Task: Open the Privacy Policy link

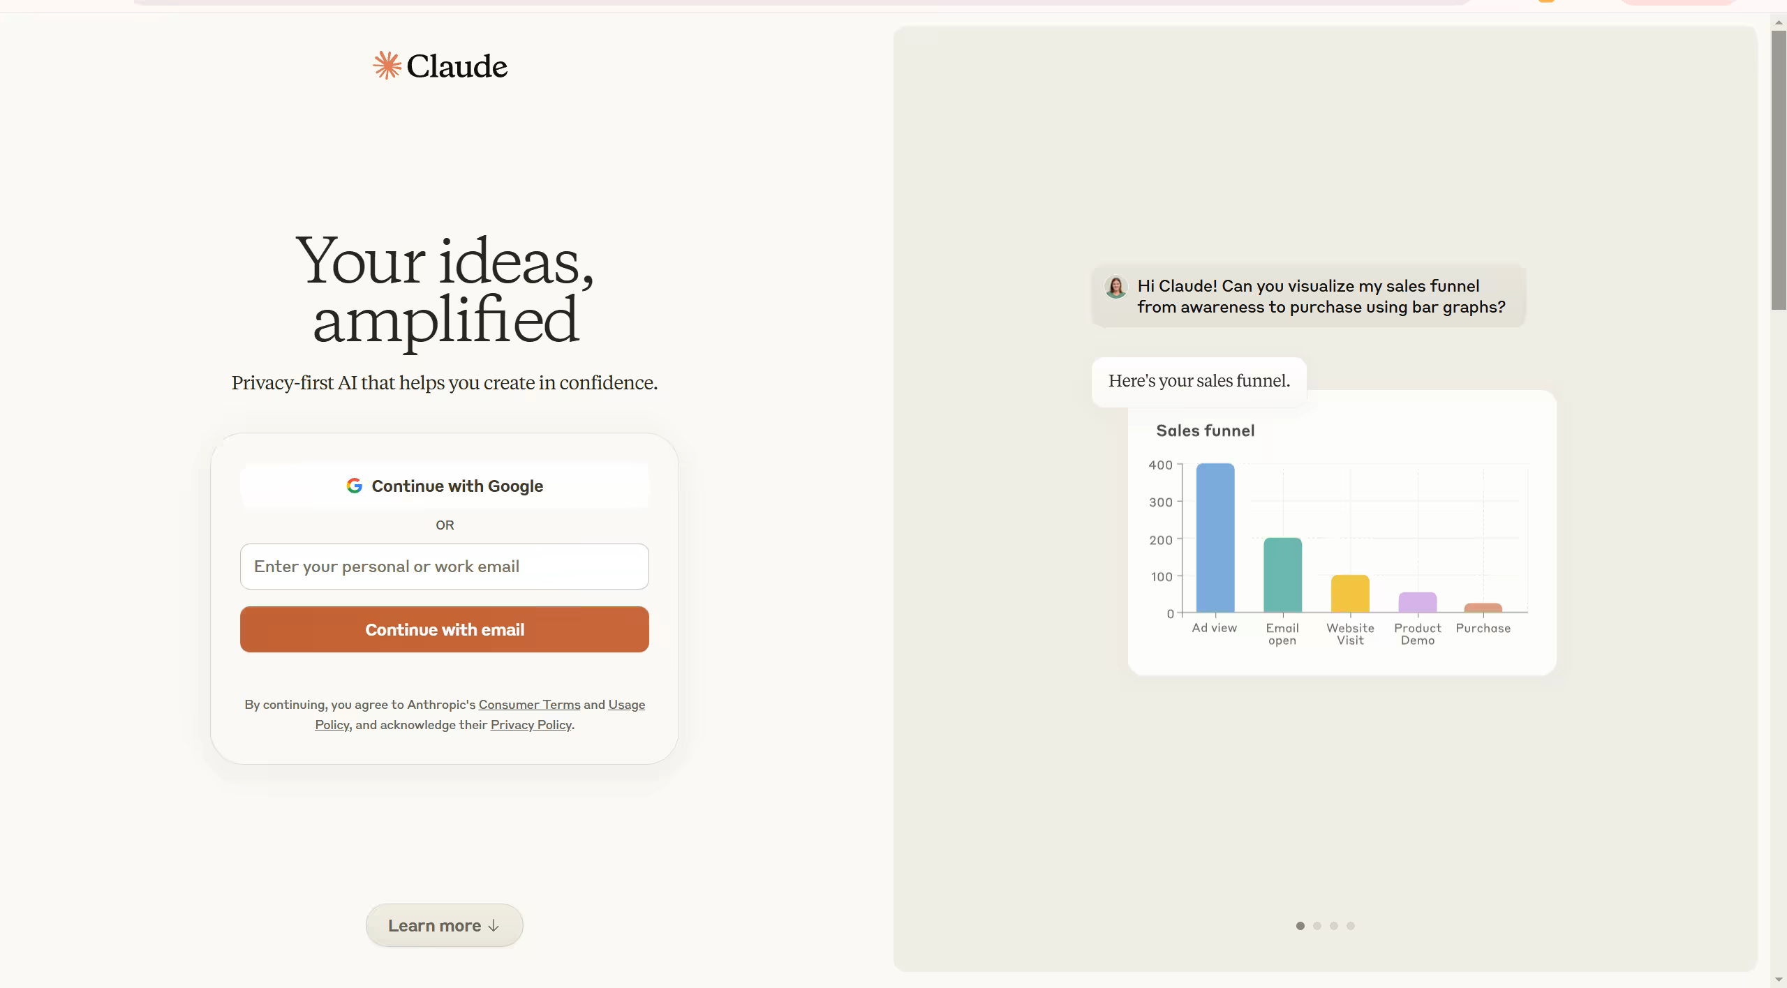Action: click(531, 725)
